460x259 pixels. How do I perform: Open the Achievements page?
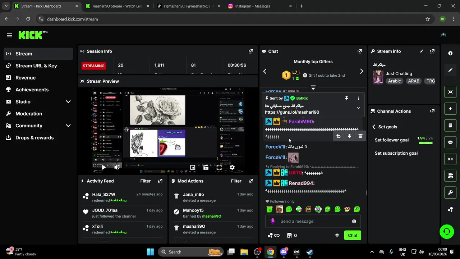[38, 90]
